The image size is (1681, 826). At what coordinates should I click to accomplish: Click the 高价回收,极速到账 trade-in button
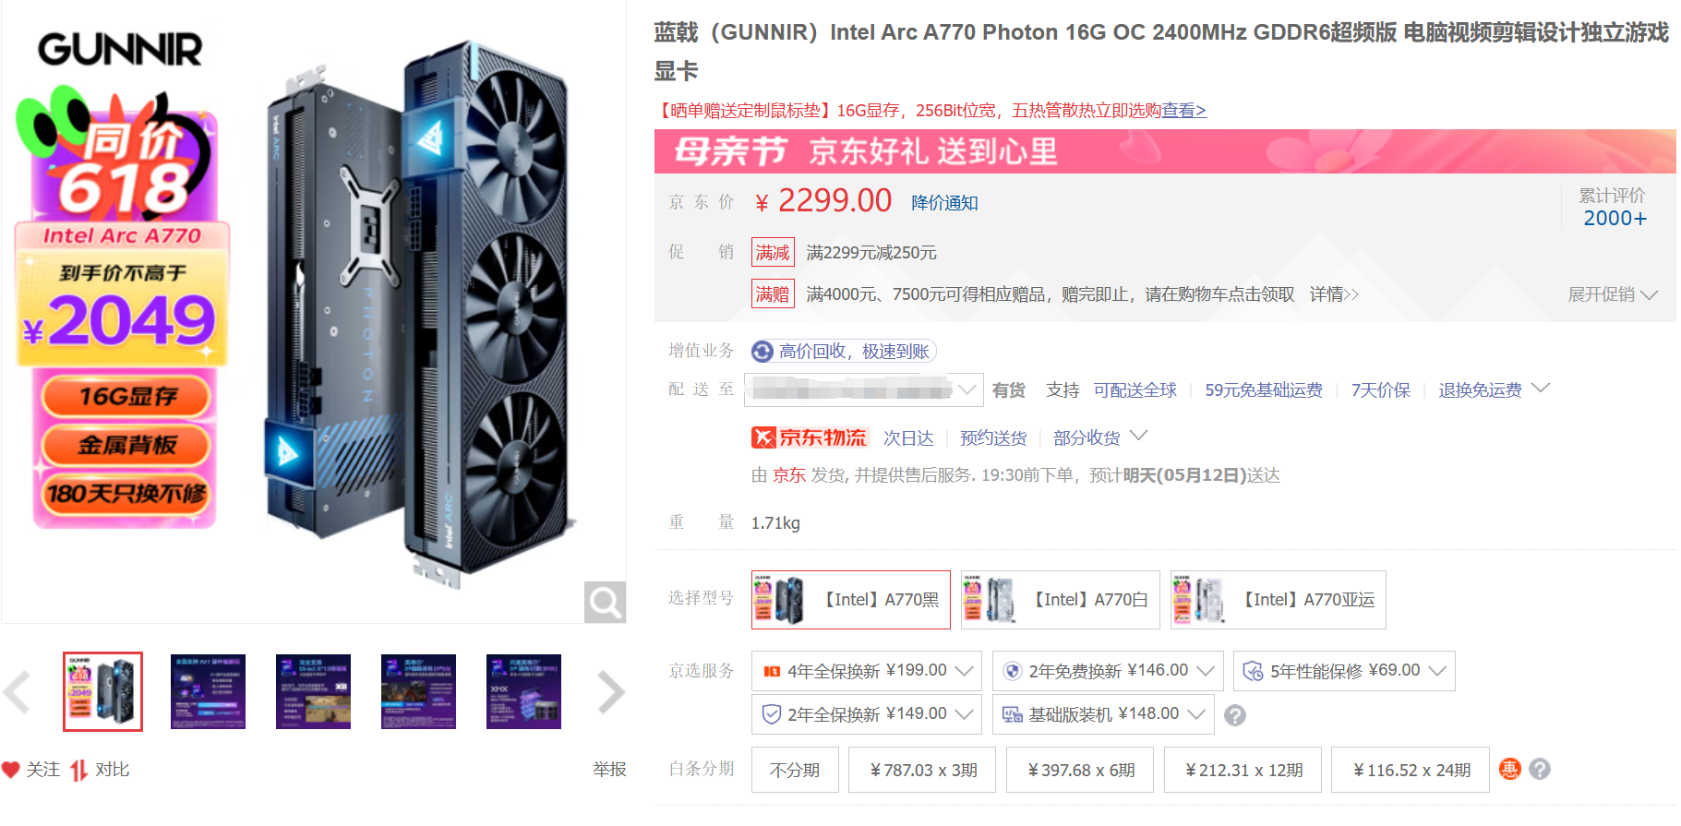pos(844,352)
